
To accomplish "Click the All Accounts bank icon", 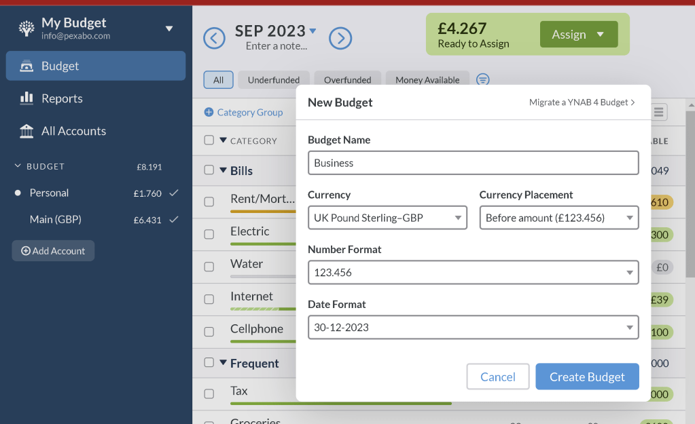I will pyautogui.click(x=26, y=131).
